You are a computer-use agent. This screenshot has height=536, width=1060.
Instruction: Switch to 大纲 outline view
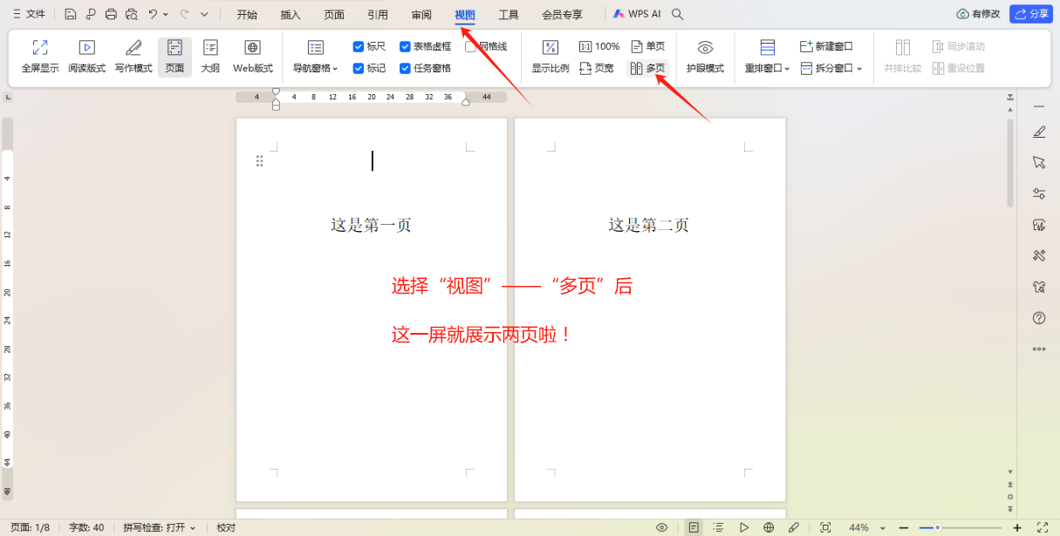210,57
